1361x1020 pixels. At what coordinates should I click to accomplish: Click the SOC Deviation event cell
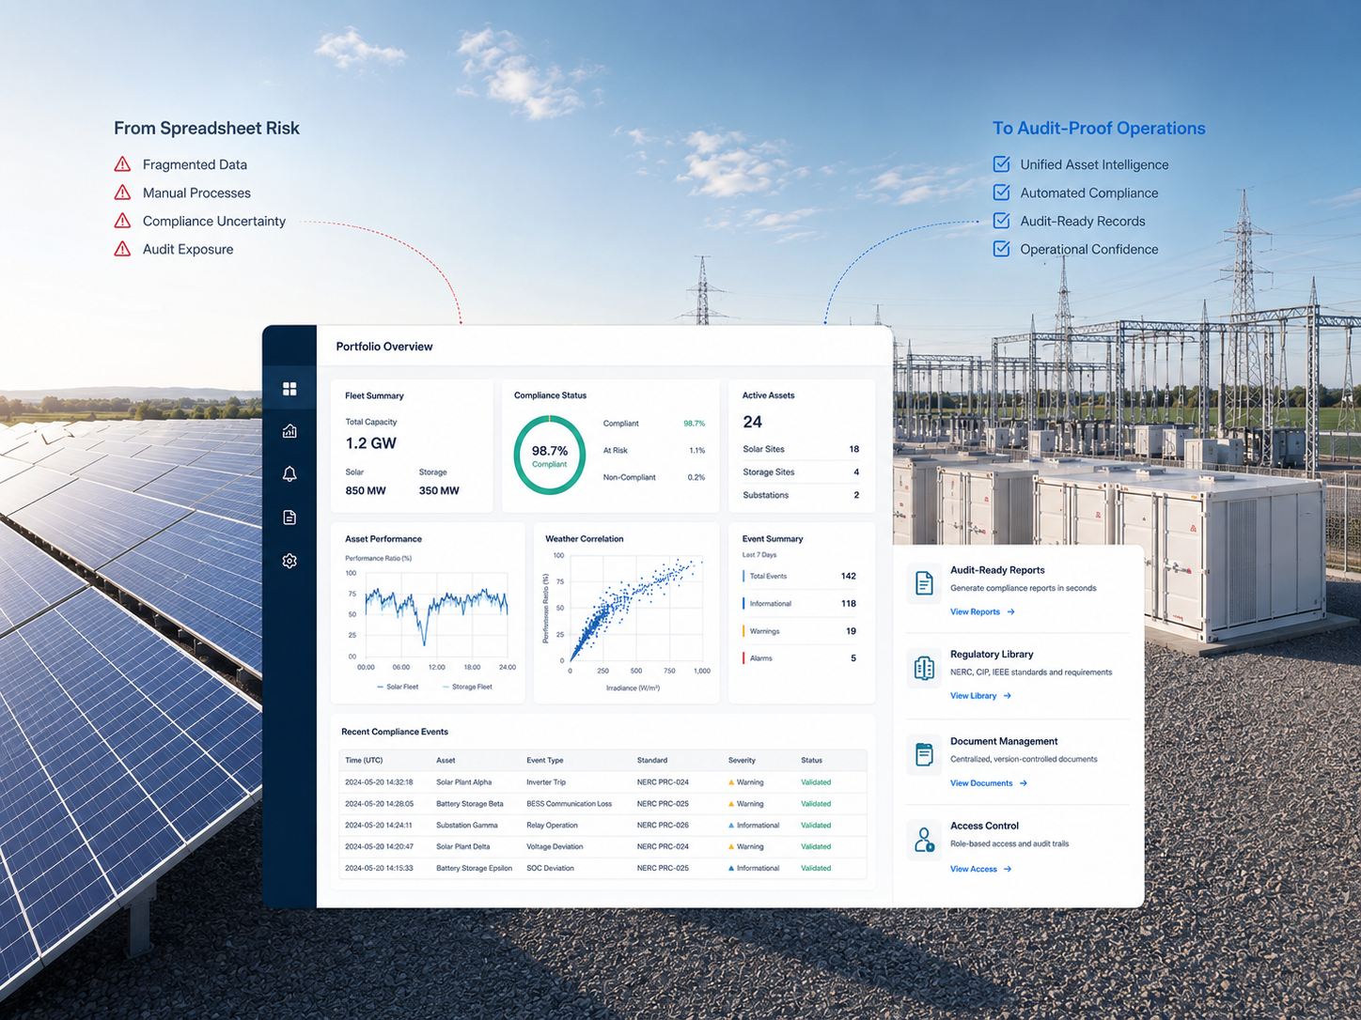pyautogui.click(x=550, y=869)
